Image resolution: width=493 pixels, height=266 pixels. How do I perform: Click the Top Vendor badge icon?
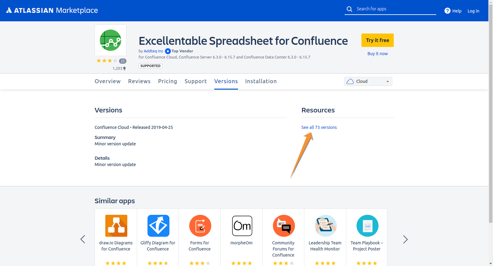[168, 51]
